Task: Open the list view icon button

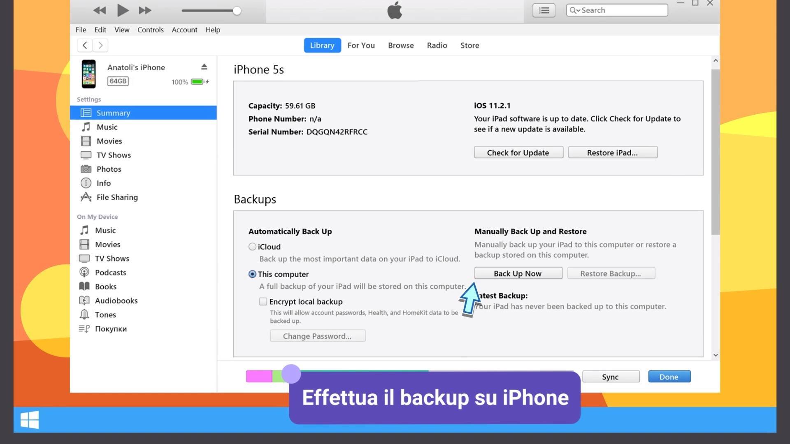Action: point(544,10)
